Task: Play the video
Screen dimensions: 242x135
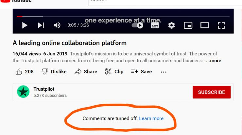Action: pyautogui.click(x=25, y=25)
